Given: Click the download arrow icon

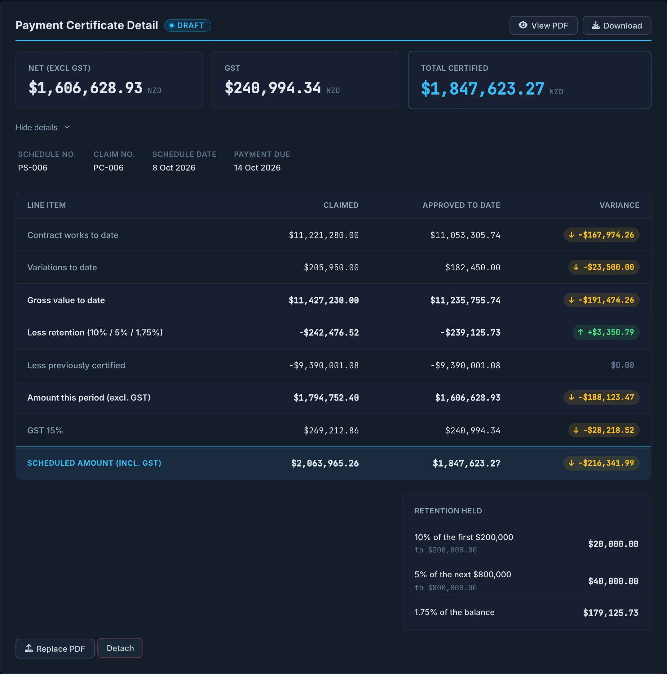Looking at the screenshot, I should 596,25.
